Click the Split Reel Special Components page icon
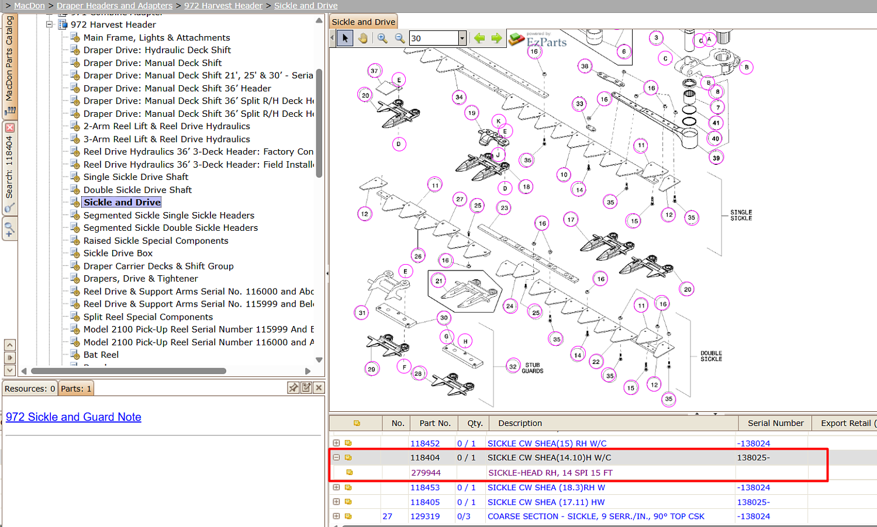 [x=75, y=317]
